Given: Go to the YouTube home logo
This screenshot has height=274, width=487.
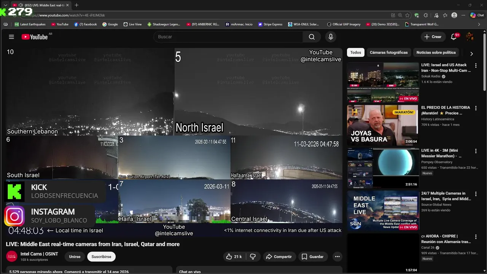Looking at the screenshot, I should click(35, 37).
